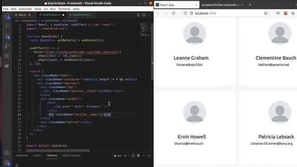
Task: Click the editor minimap
Action: click(x=145, y=30)
